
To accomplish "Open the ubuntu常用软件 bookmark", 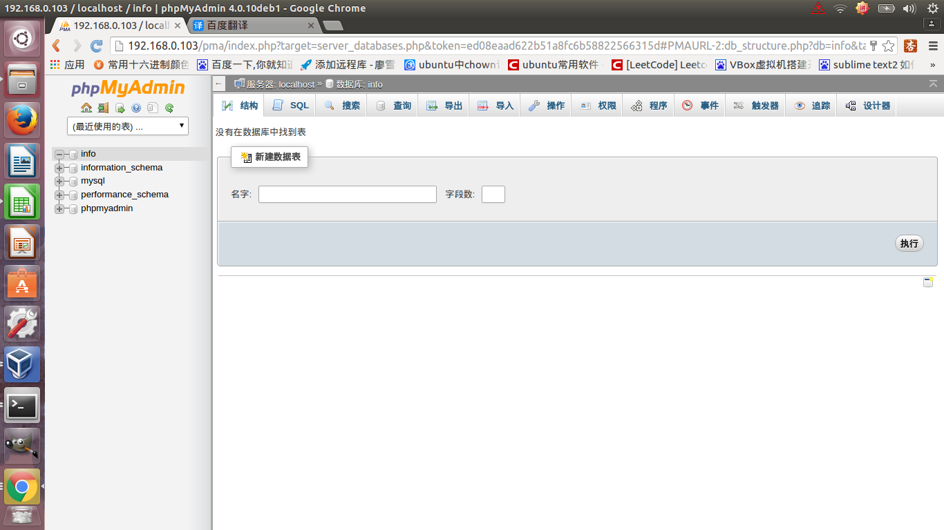I will tap(555, 65).
